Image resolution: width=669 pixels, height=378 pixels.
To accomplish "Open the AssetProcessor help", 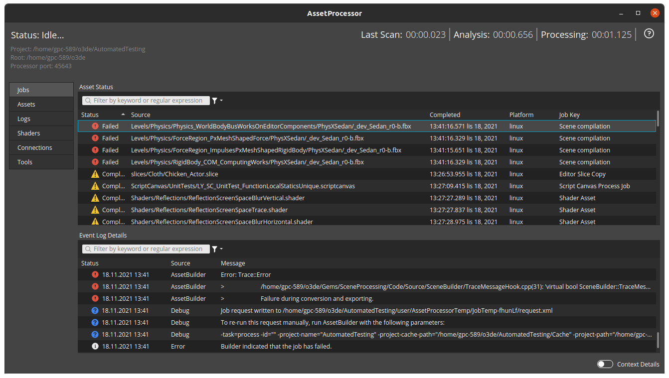I will point(649,33).
